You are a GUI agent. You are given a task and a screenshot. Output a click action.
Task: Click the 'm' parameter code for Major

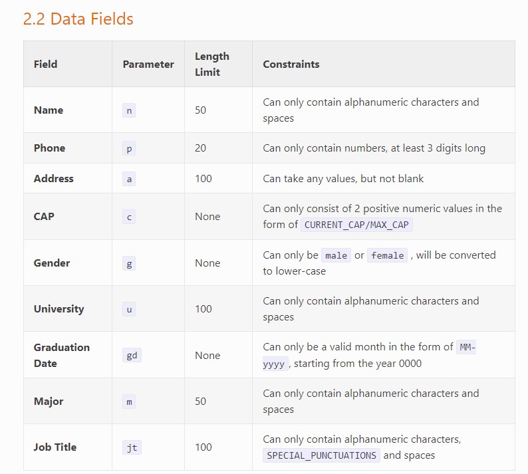(129, 402)
